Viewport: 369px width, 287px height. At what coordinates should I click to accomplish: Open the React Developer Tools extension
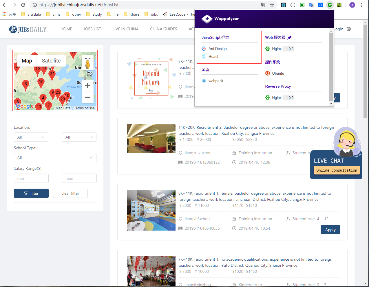[284, 5]
